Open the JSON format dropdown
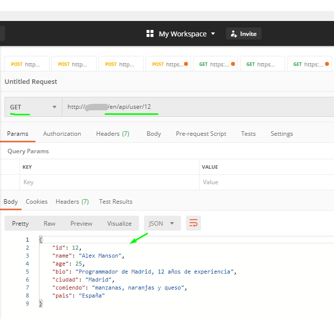 click(162, 223)
